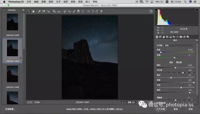200x114 pixels.
Task: Open the 图像 menu
Action: (44, 2)
